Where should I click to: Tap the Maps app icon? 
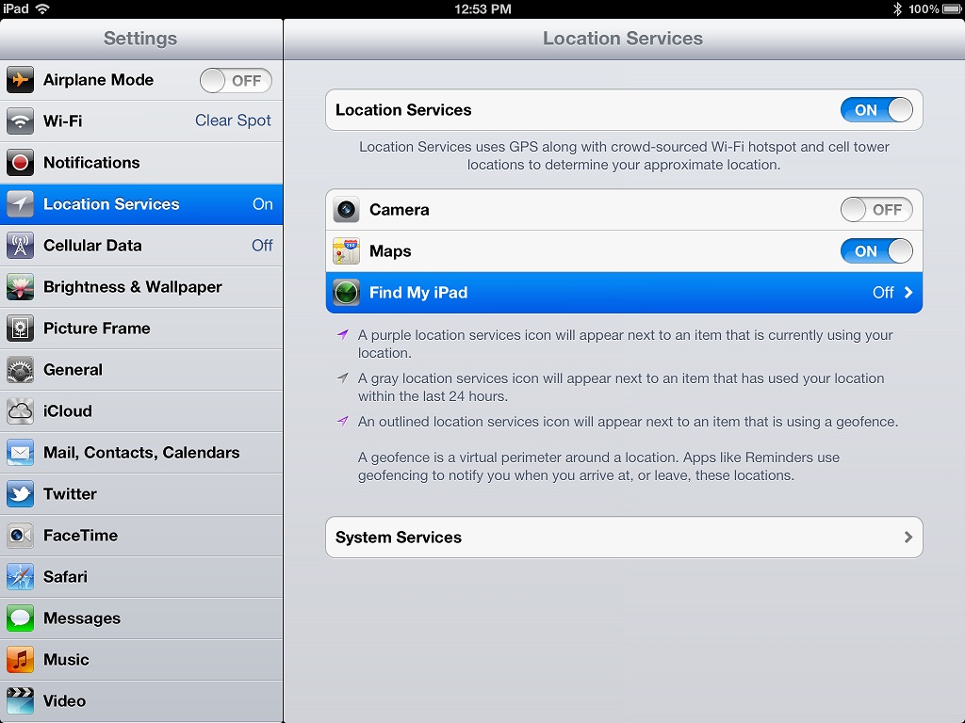tap(346, 251)
